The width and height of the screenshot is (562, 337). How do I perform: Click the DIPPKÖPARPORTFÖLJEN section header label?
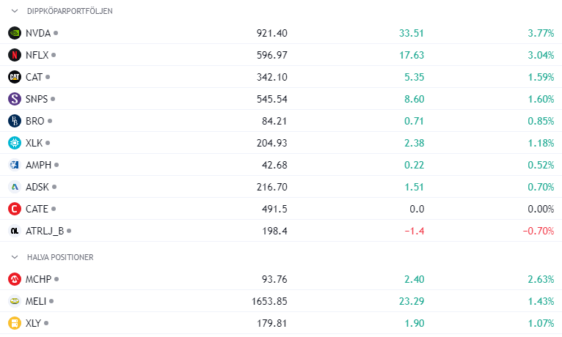click(70, 11)
